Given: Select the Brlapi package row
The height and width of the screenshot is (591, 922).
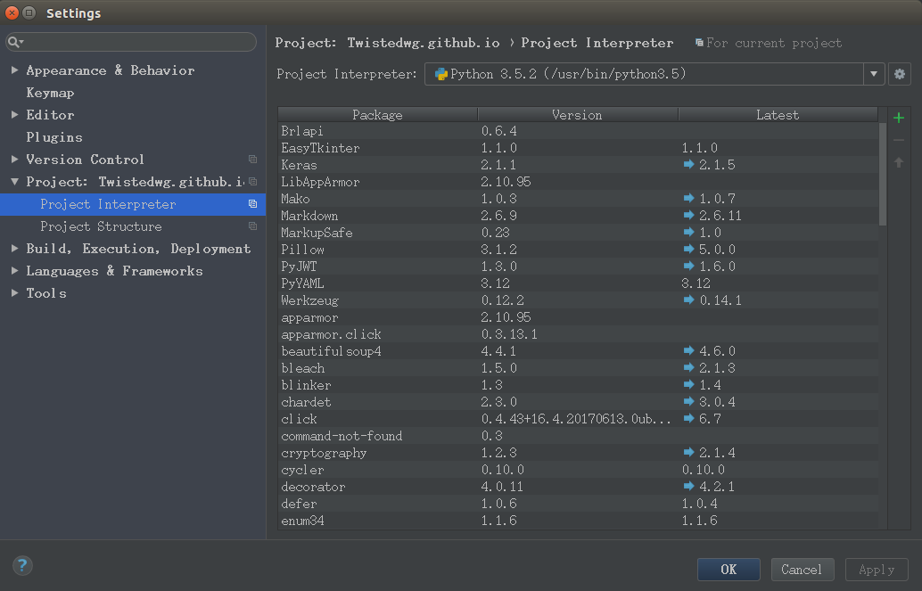Looking at the screenshot, I should tap(578, 131).
